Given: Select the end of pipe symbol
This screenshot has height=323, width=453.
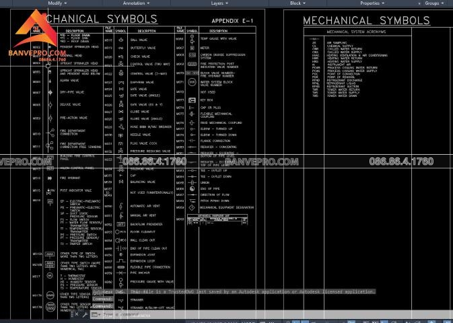Looking at the screenshot, I should pos(192,188).
